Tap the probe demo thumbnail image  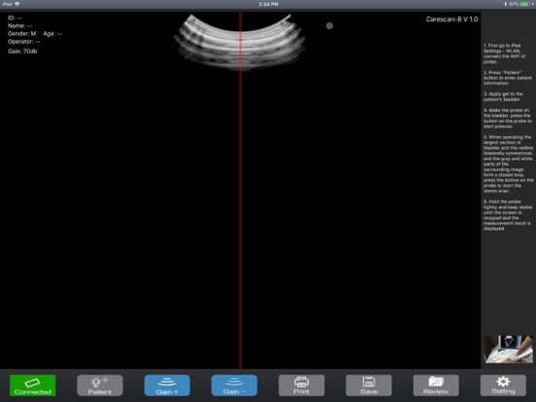pyautogui.click(x=508, y=349)
